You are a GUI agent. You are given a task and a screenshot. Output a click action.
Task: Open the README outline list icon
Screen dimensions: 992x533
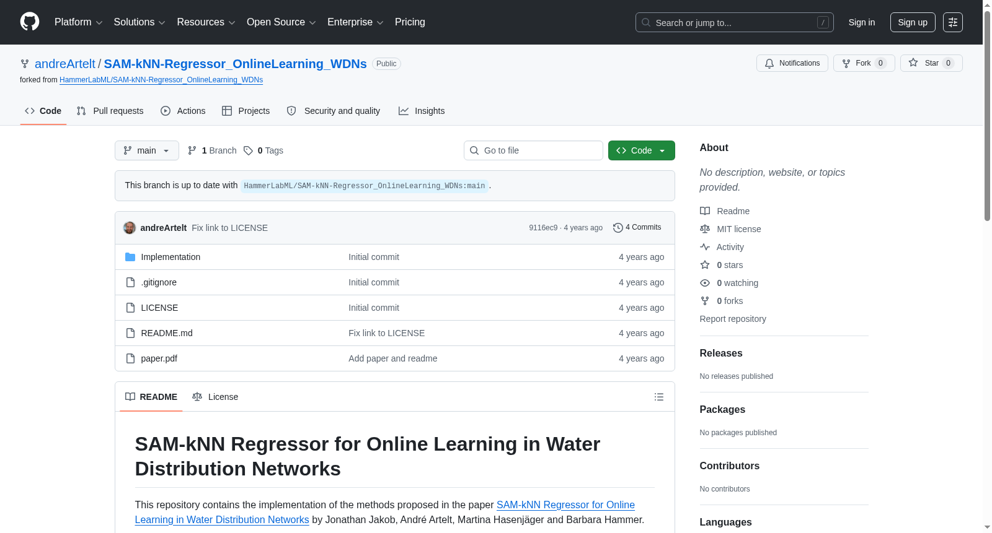659,397
